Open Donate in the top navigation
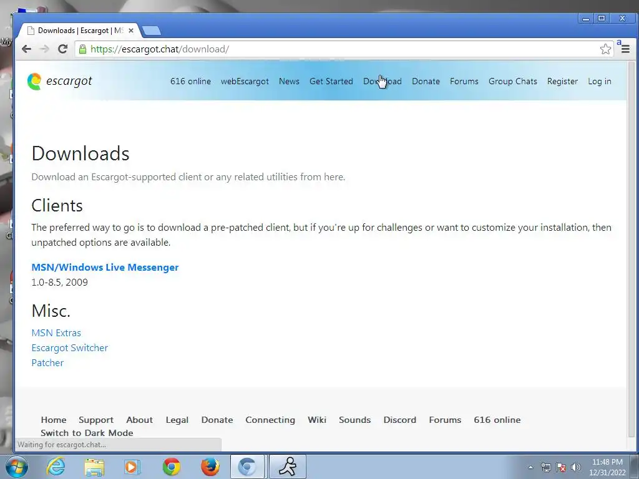The height and width of the screenshot is (479, 639). click(x=426, y=81)
